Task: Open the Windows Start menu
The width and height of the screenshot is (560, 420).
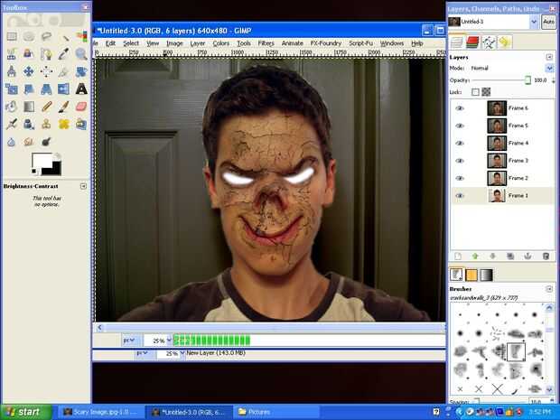Action: point(26,412)
